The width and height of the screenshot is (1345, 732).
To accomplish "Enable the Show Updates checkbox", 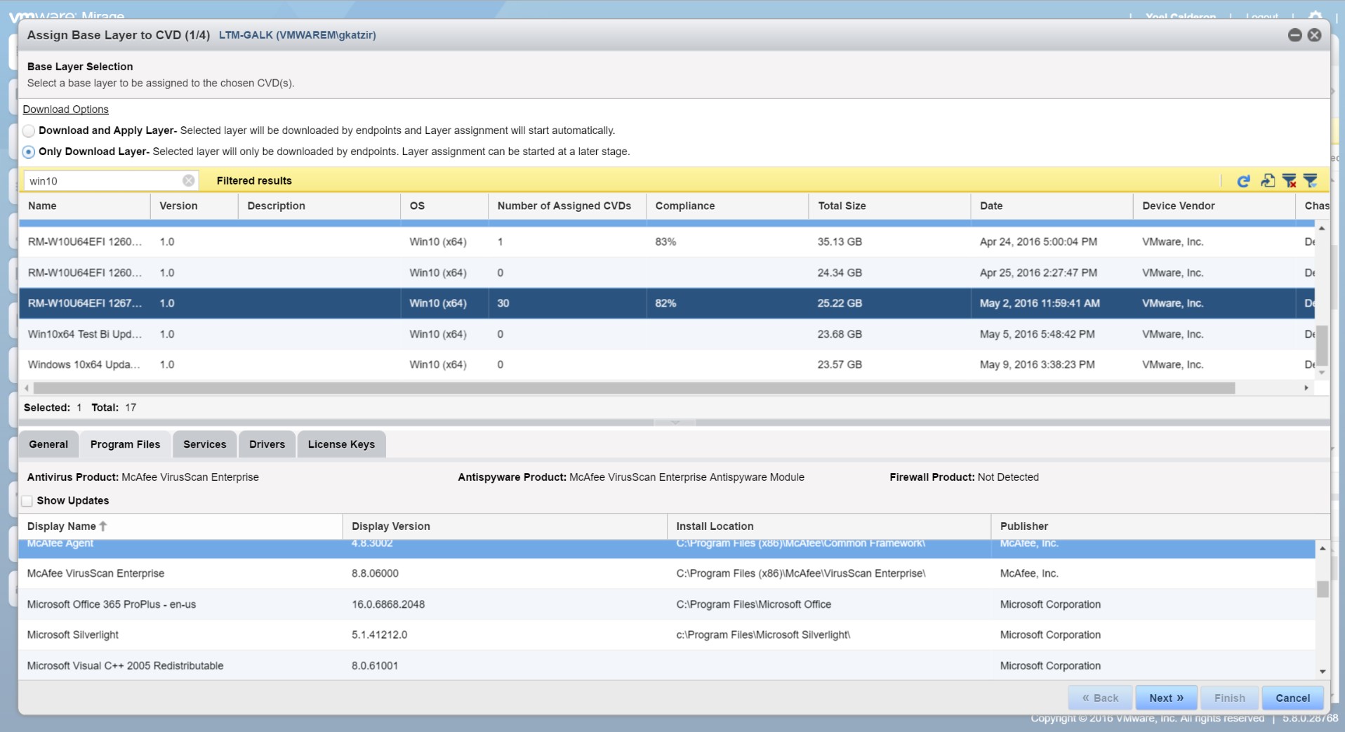I will pyautogui.click(x=27, y=501).
